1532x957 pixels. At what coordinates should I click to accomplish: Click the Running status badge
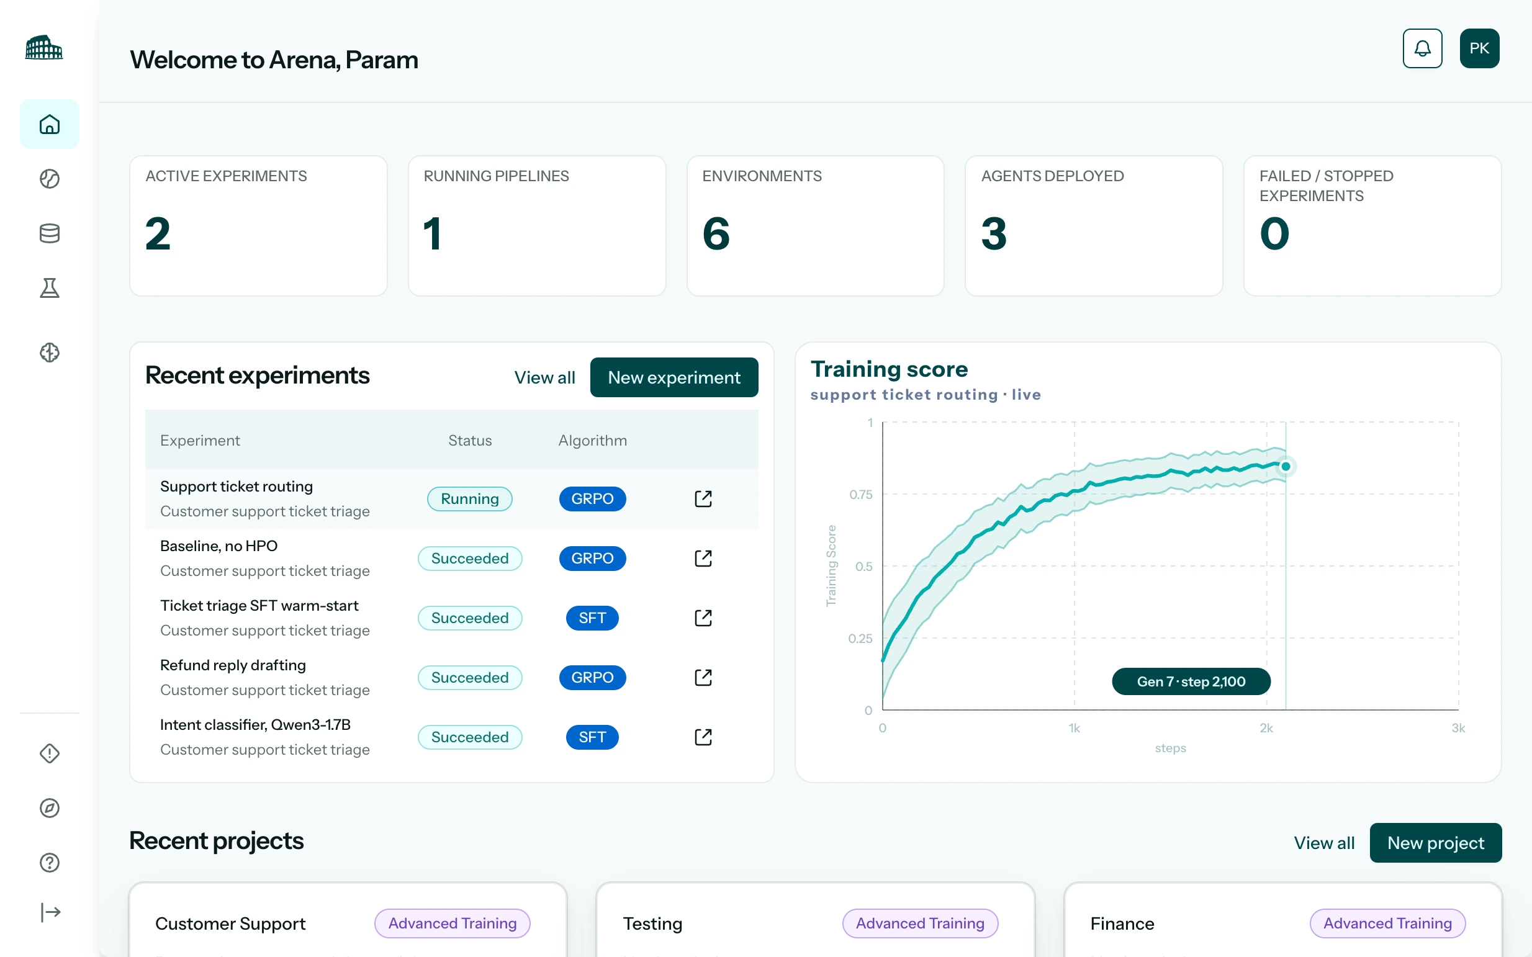tap(470, 499)
